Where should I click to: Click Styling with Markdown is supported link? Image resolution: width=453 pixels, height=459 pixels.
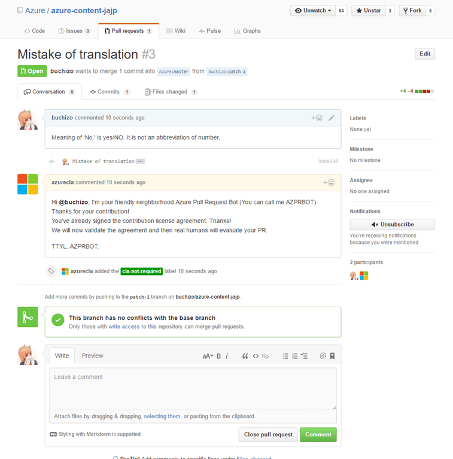click(95, 434)
